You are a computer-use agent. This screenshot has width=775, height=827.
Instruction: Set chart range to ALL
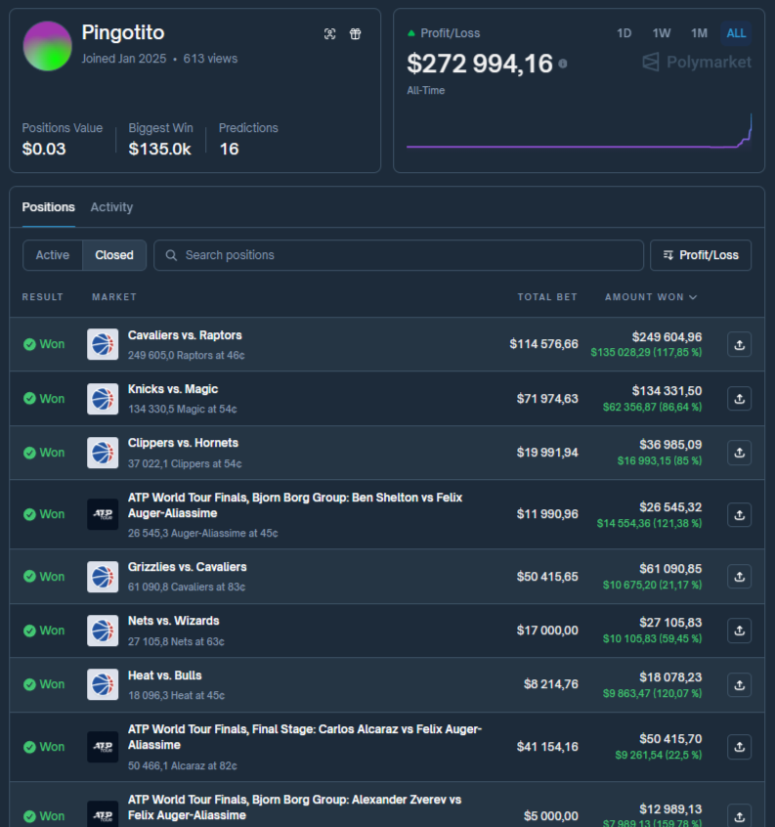[736, 33]
